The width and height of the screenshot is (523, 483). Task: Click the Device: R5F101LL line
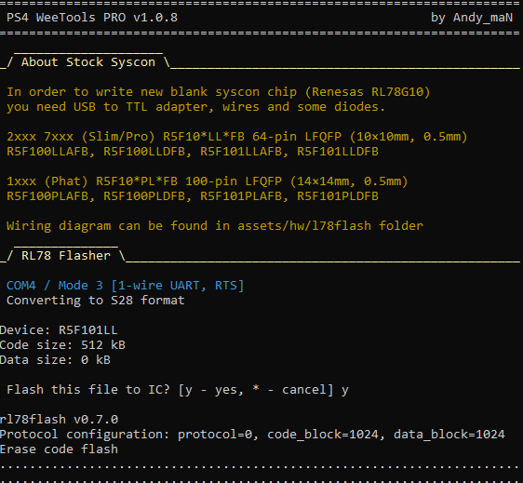[x=59, y=330]
